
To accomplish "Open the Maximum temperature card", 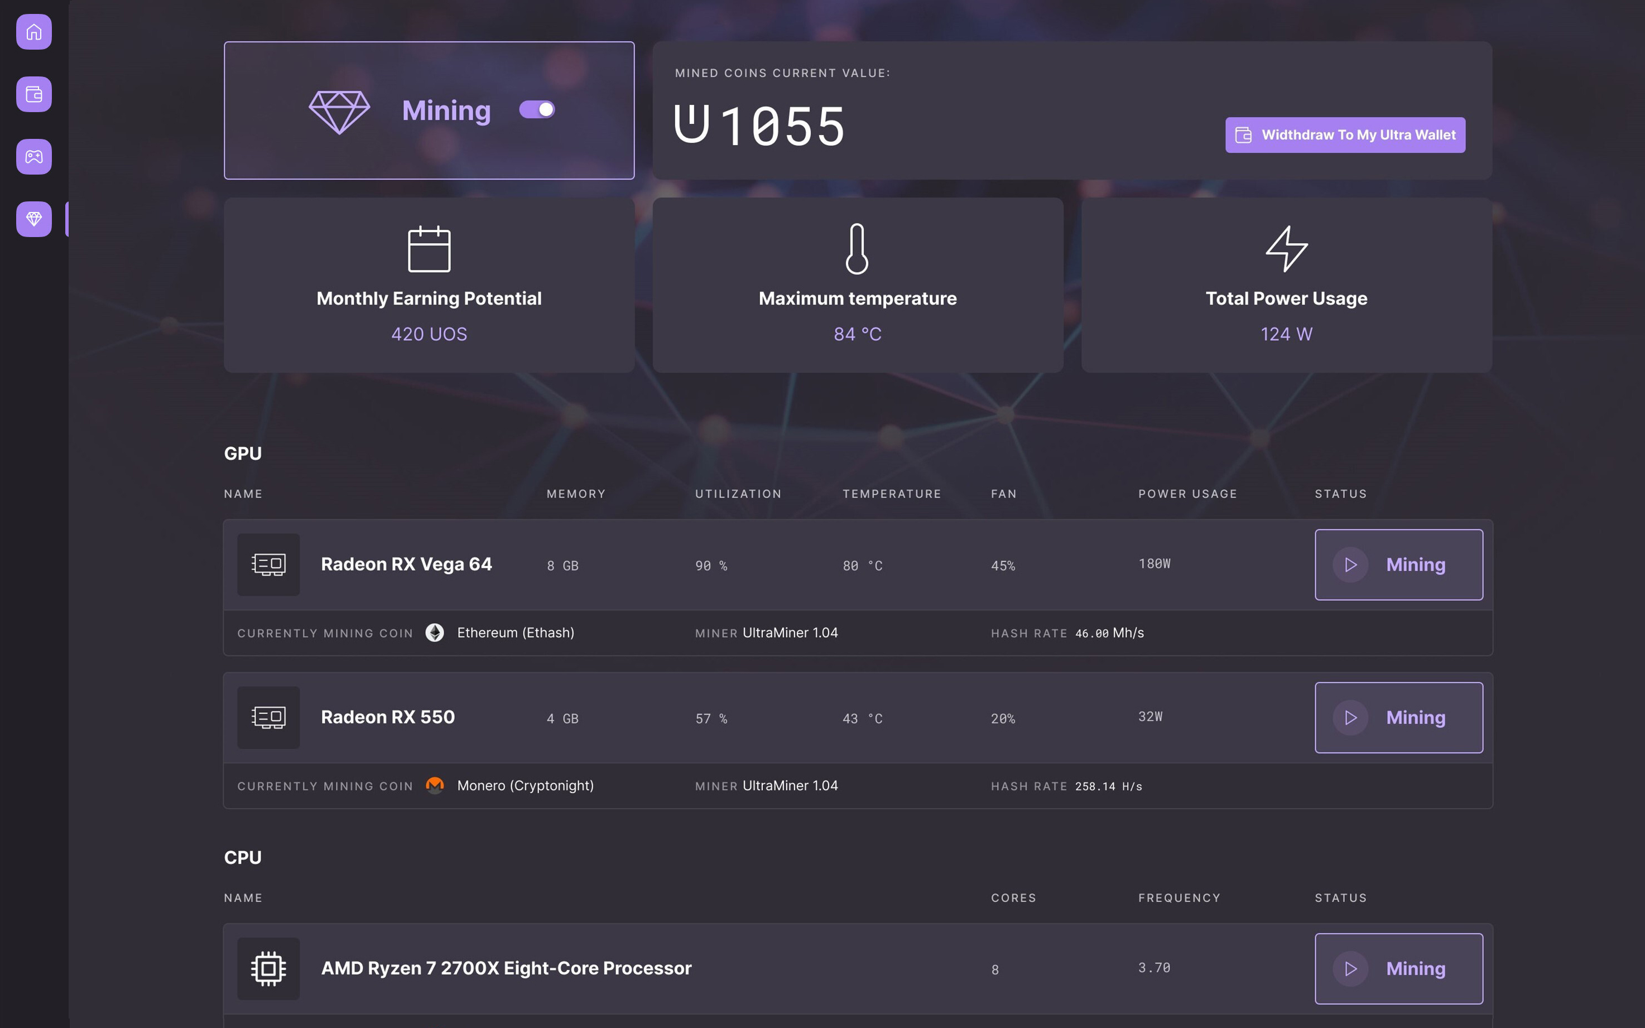I will 858,285.
